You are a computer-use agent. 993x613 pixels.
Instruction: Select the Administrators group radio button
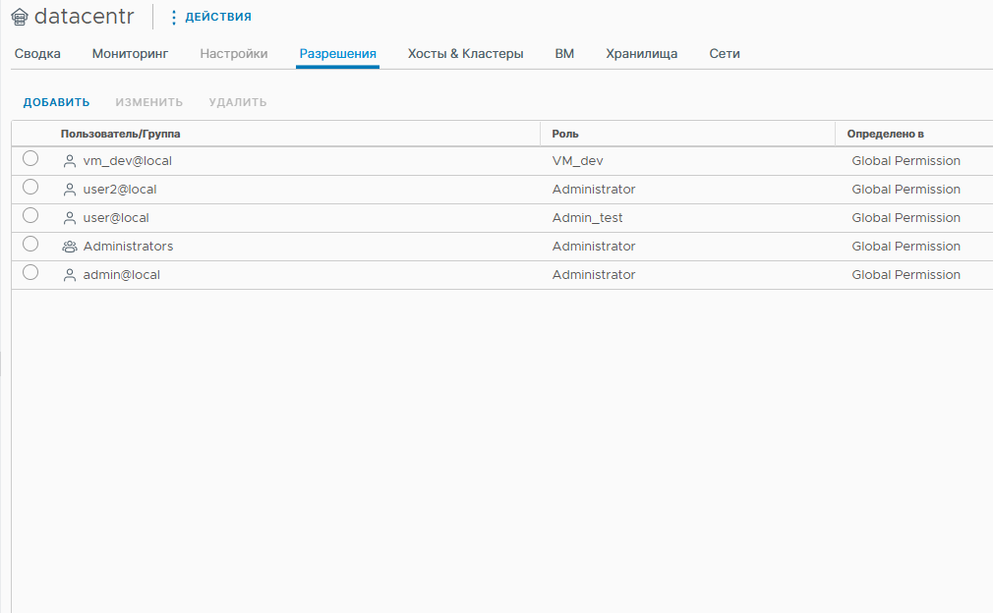coord(30,245)
